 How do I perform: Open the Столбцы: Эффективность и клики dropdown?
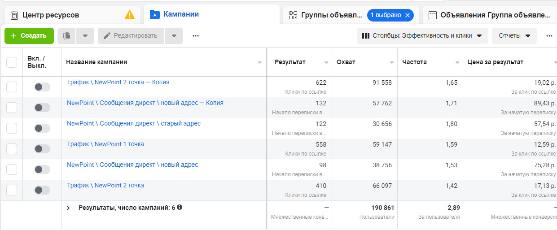click(422, 36)
